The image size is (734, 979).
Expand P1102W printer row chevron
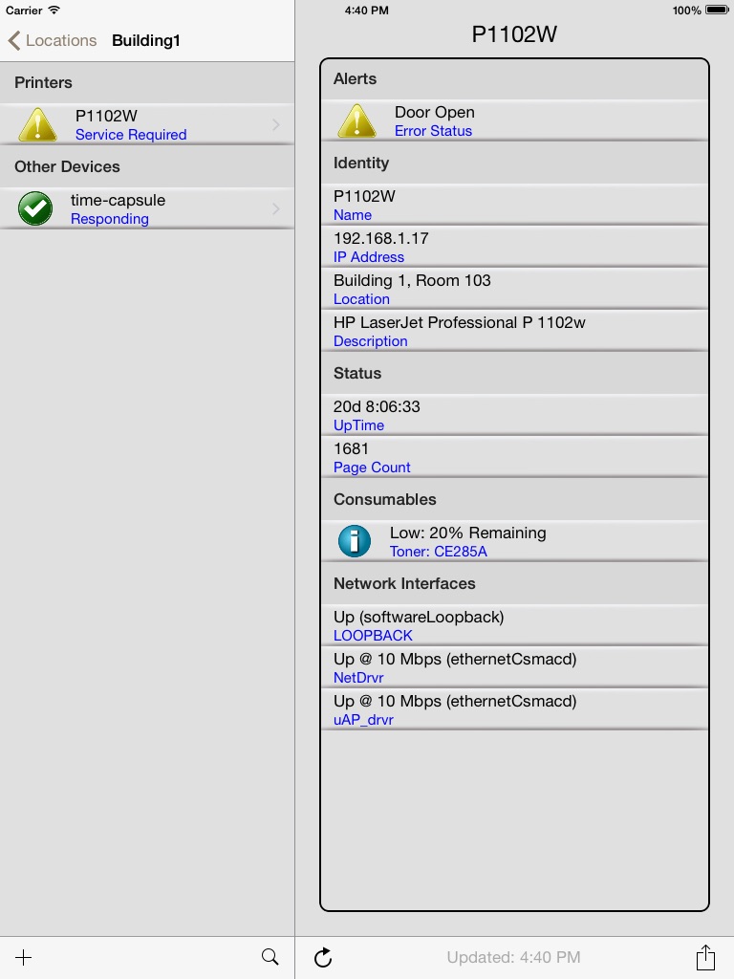[276, 124]
